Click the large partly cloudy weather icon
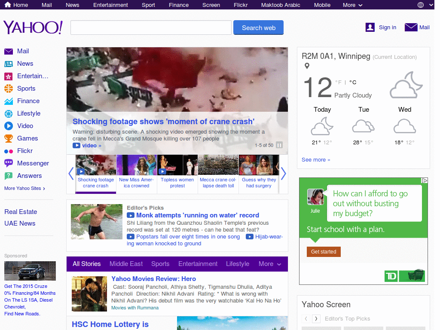Screen dimensions: 440x330 tap(406, 85)
